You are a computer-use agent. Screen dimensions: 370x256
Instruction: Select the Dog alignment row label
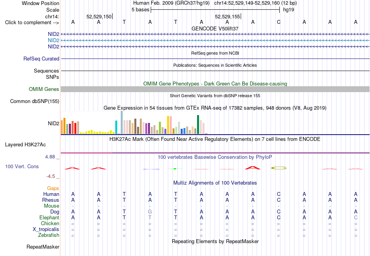point(55,212)
